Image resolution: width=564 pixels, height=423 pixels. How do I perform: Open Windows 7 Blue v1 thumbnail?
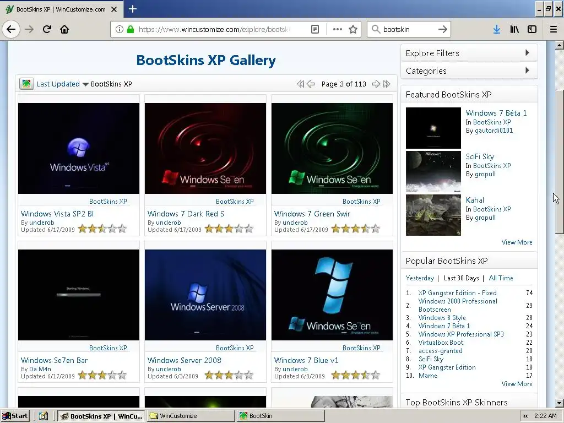[332, 295]
